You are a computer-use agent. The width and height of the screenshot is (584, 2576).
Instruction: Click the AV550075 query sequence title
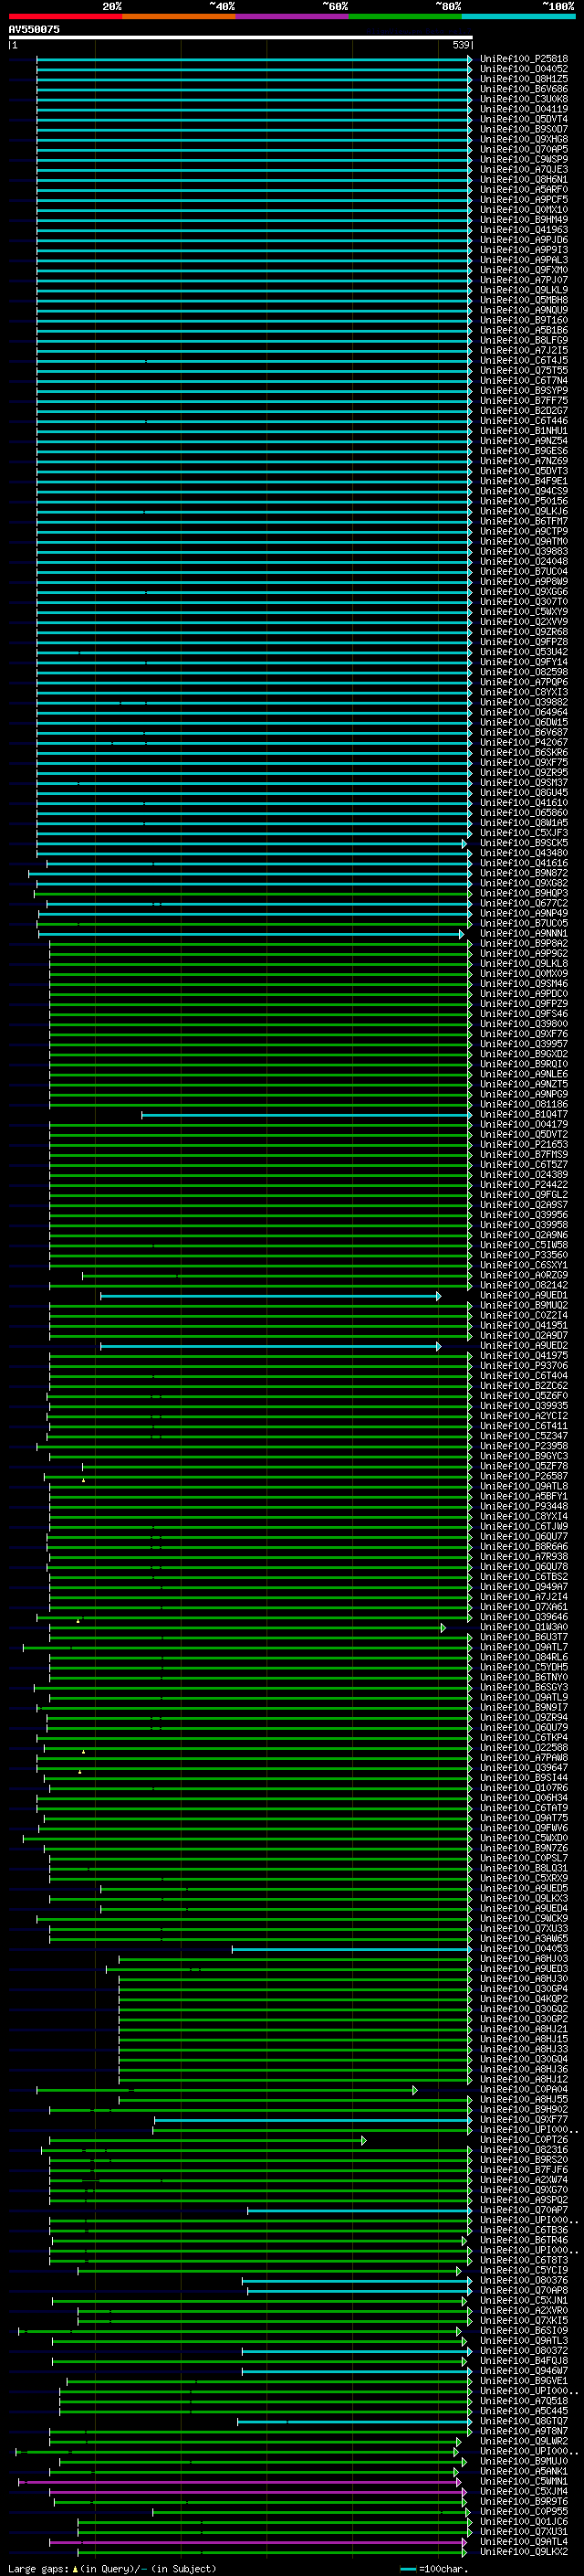point(34,30)
